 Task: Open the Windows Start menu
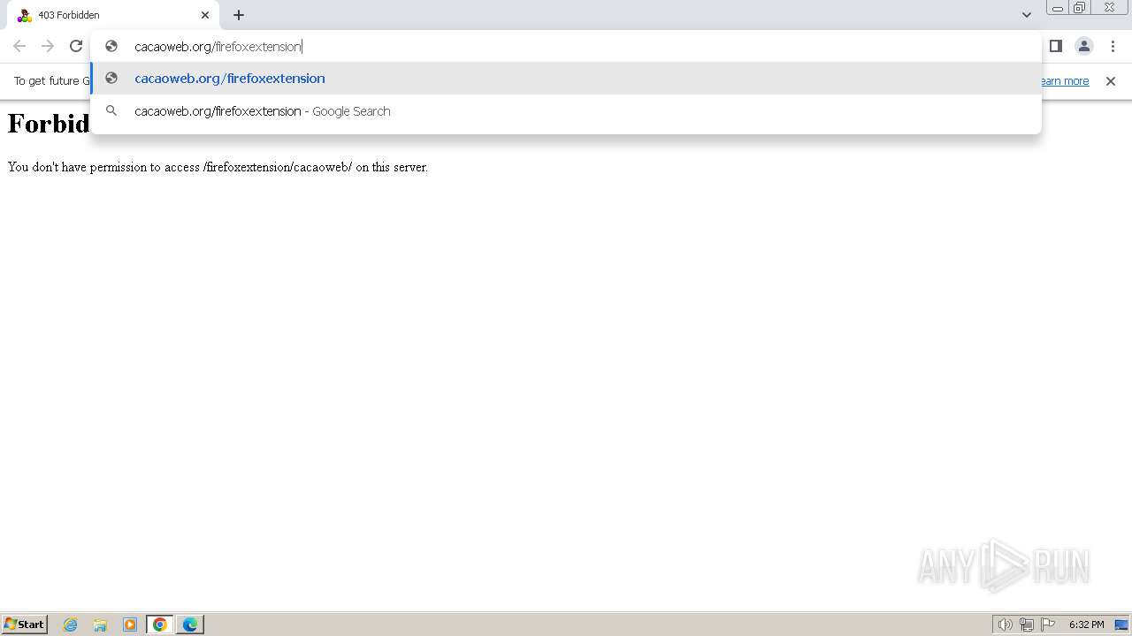pyautogui.click(x=25, y=625)
